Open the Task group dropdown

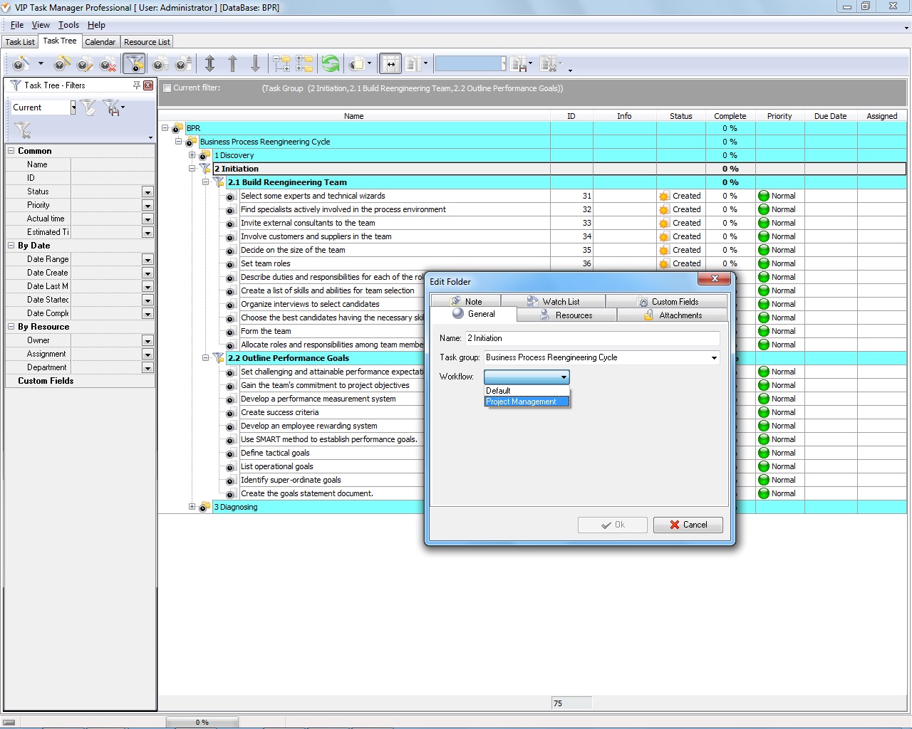pyautogui.click(x=713, y=358)
